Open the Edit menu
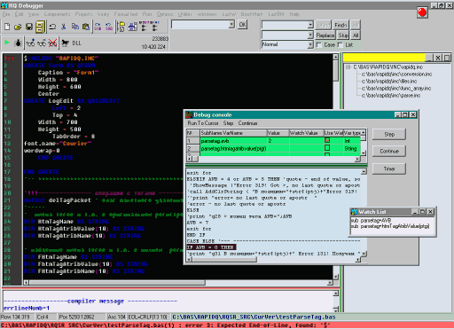Screen dimensions: 454x329 pos(19,14)
